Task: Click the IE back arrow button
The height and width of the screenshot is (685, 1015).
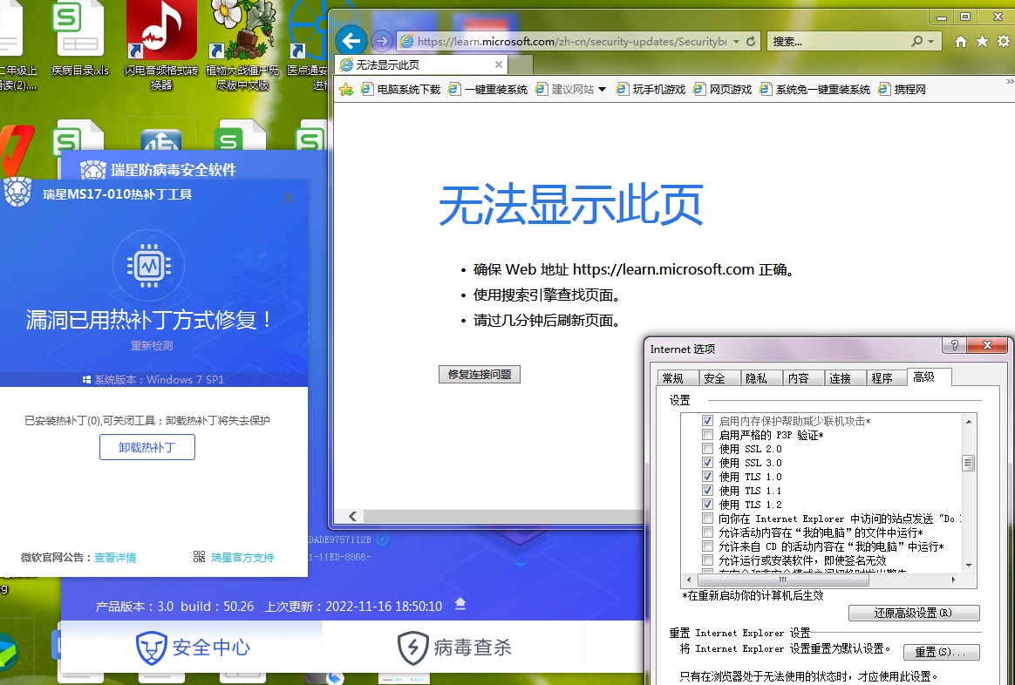Action: point(351,42)
